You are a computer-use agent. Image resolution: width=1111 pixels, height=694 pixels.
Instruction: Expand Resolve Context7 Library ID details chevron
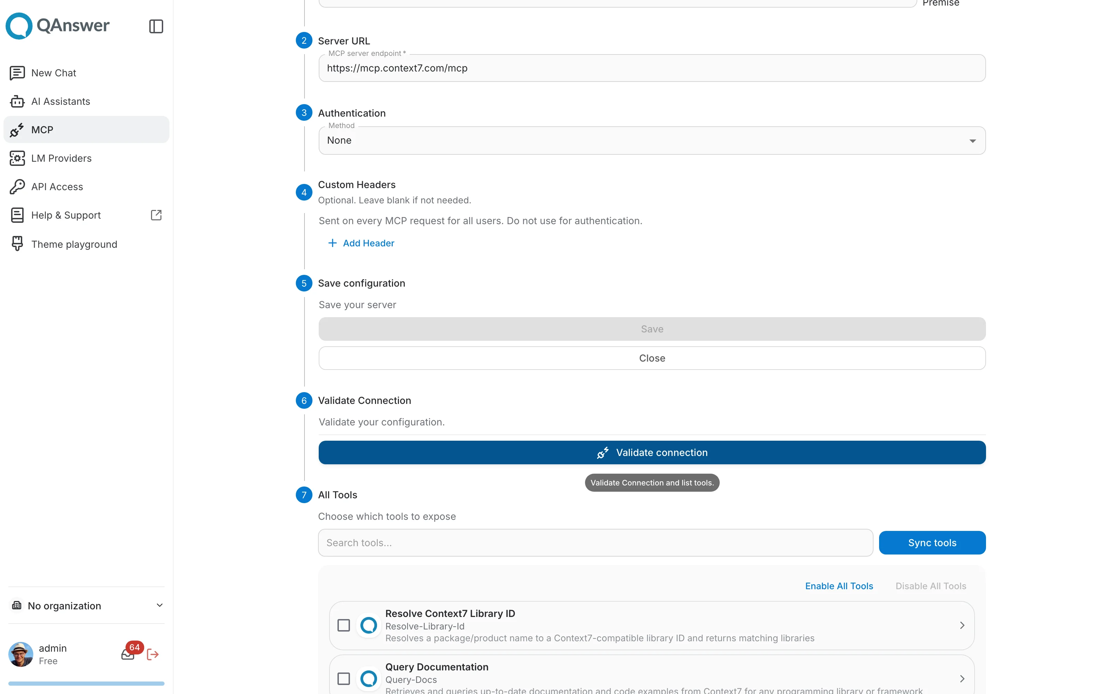962,625
